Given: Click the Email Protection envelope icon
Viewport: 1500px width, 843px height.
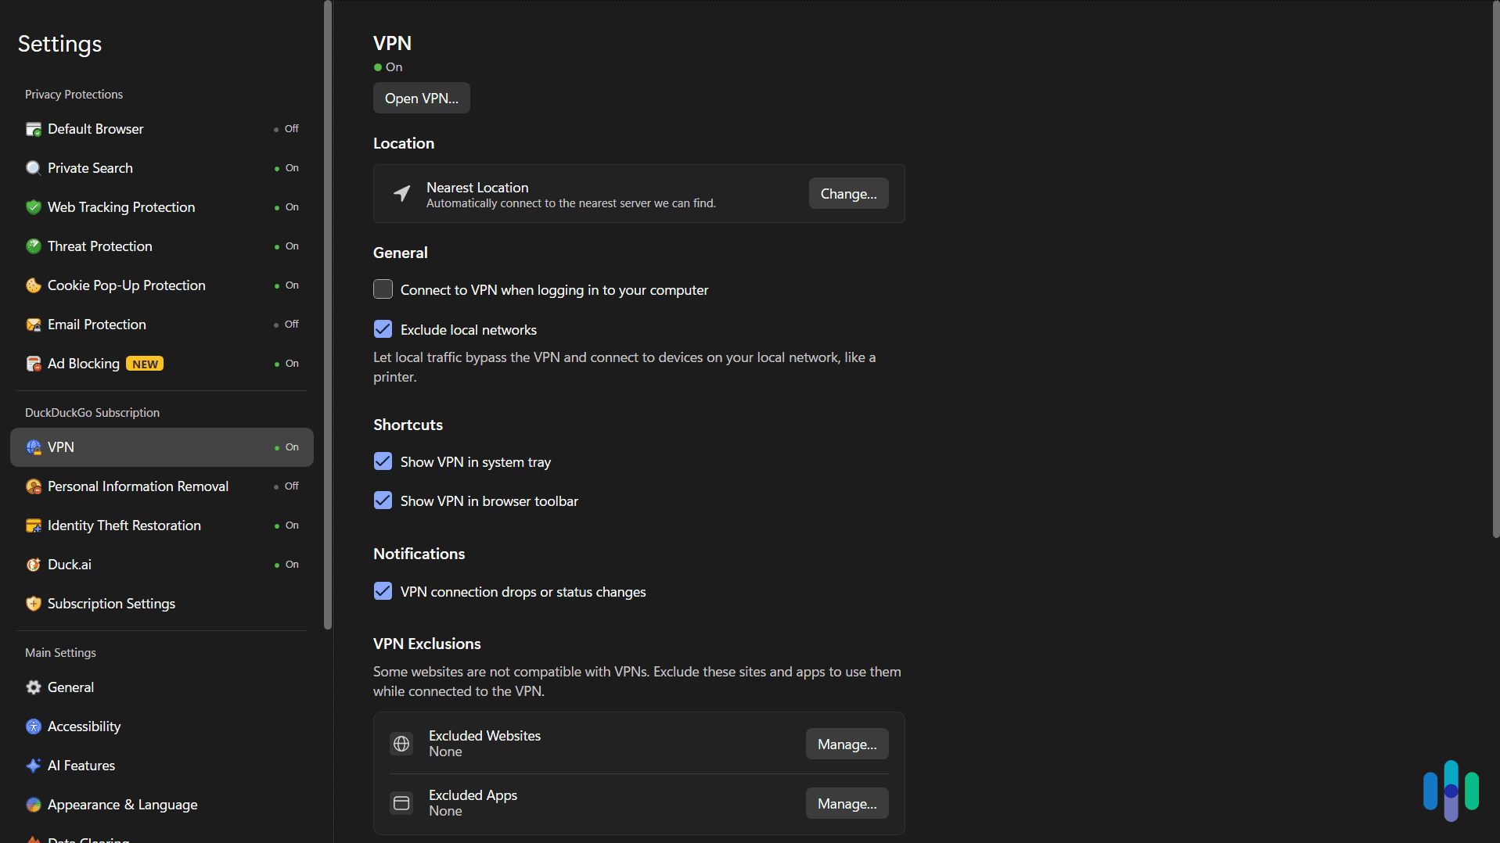Looking at the screenshot, I should tap(34, 325).
